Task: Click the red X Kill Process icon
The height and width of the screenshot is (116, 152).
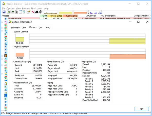Action: point(33,12)
